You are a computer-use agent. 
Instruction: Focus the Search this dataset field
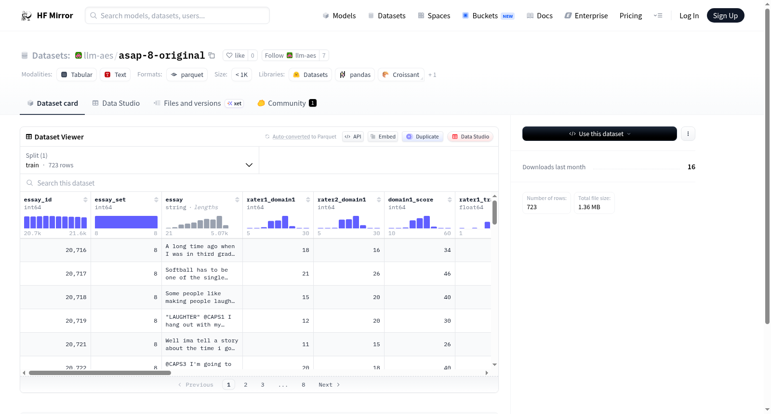click(x=259, y=183)
